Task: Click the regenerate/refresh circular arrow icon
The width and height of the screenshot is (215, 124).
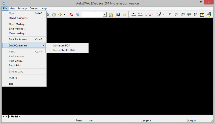Action: [54, 15]
